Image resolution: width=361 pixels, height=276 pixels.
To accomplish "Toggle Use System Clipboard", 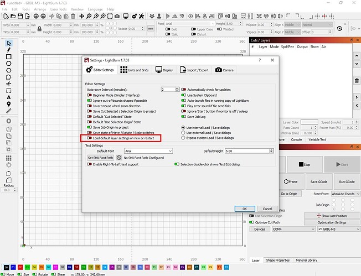I will [183, 95].
